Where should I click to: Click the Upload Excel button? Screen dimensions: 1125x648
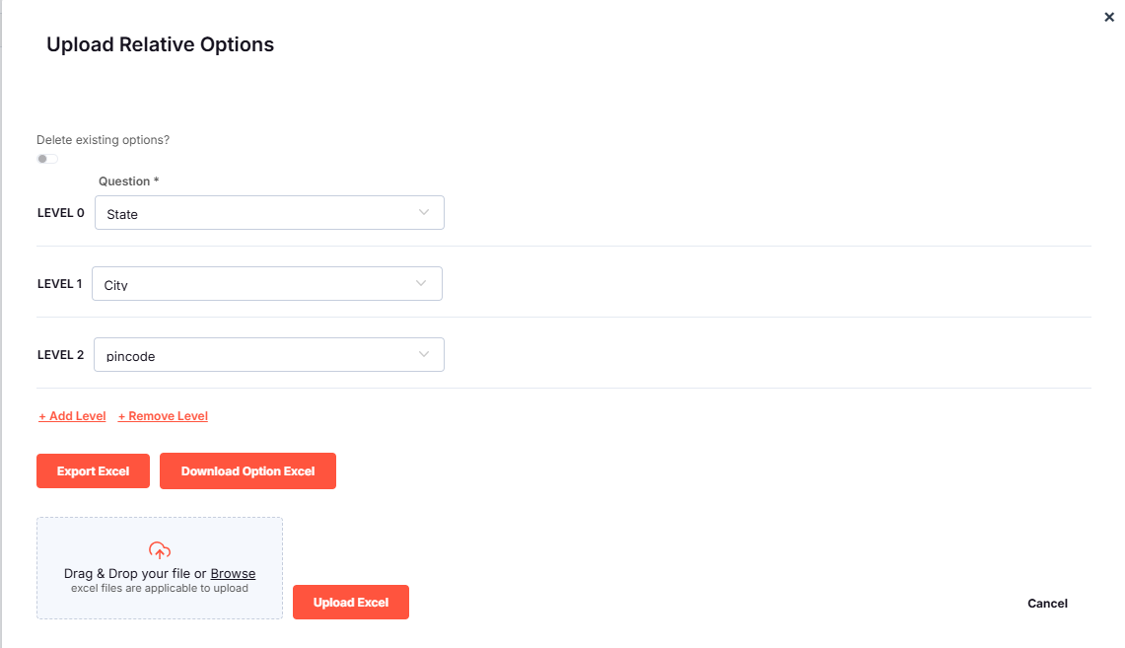click(351, 602)
